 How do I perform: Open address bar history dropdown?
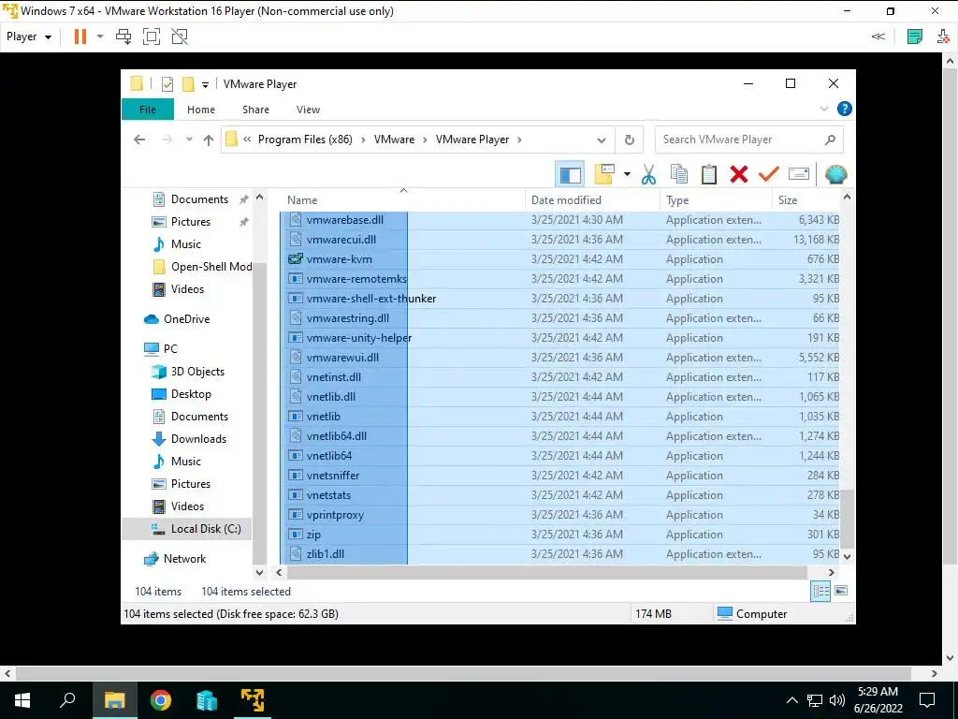[x=602, y=140]
